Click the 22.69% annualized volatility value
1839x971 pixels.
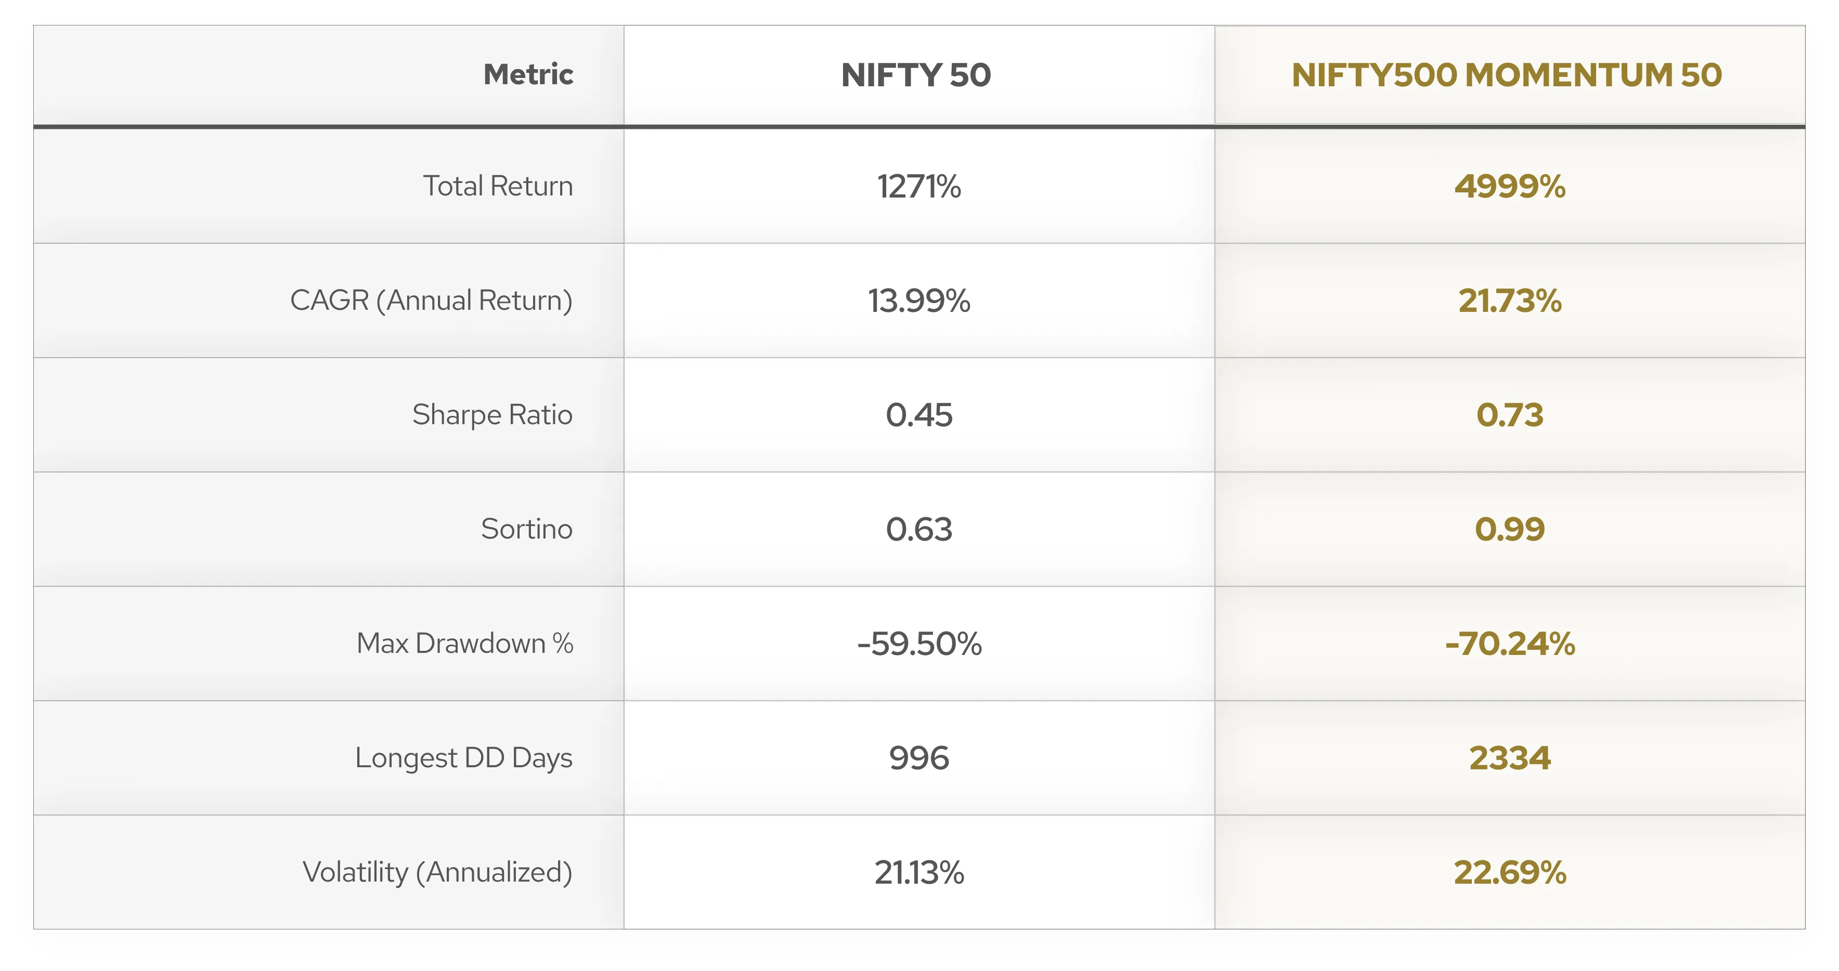pos(1509,873)
